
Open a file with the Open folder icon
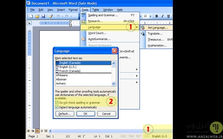37,16
